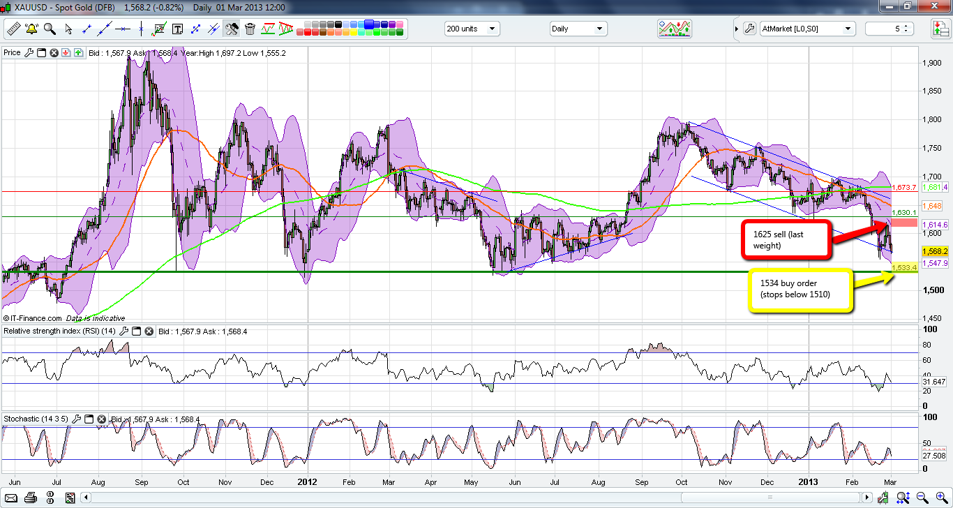Close the RSI indicator panel
Image resolution: width=953 pixels, height=508 pixels.
click(x=149, y=331)
